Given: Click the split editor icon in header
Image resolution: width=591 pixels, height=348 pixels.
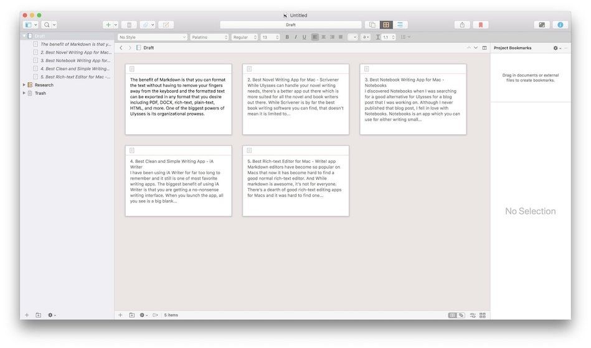Looking at the screenshot, I should pyautogui.click(x=485, y=48).
